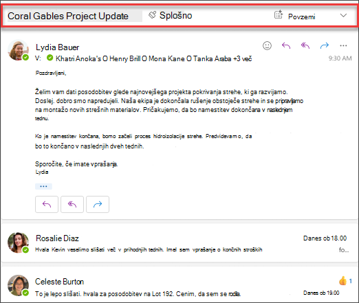Click the Reply button below the message

[47, 204]
